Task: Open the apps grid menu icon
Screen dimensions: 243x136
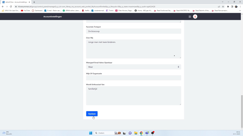Action: point(190,17)
